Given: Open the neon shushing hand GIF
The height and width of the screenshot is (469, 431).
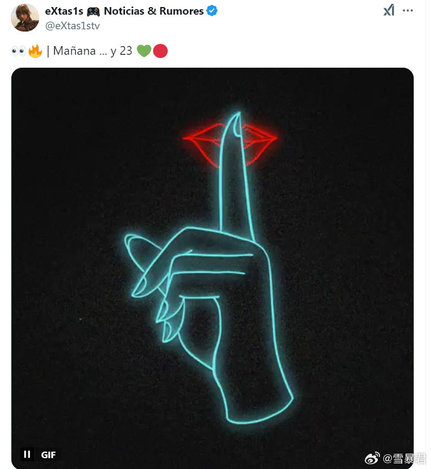Looking at the screenshot, I should click(x=212, y=268).
